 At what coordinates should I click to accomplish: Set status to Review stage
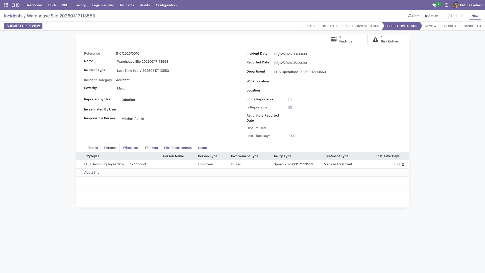point(430,26)
